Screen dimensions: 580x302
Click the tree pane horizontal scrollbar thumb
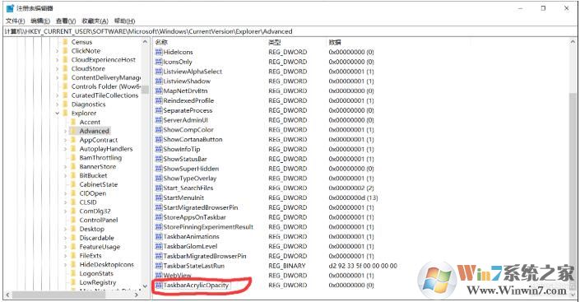[58, 295]
